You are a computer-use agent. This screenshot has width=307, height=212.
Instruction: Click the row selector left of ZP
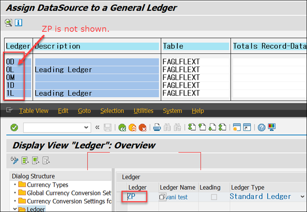coord(122,197)
